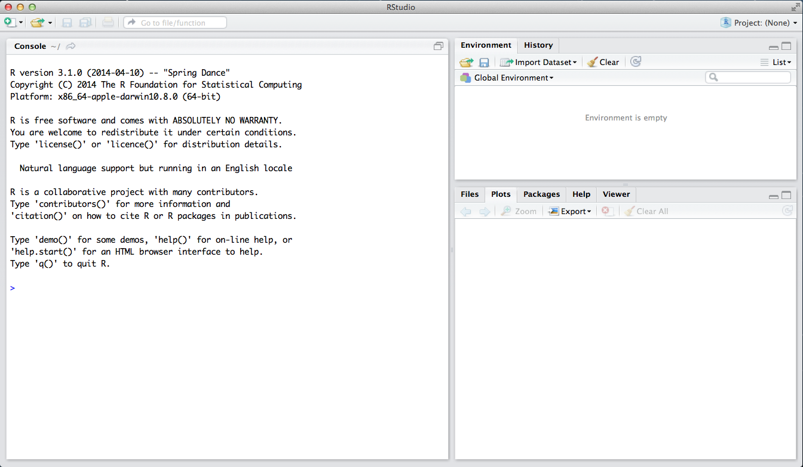The height and width of the screenshot is (467, 803).
Task: Click the 'R version 3.1.0' console line
Action: pyautogui.click(x=120, y=73)
